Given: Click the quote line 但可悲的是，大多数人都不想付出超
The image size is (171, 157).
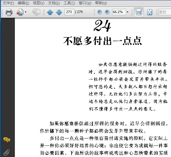Looking at the screenshot, I should (x=128, y=87).
